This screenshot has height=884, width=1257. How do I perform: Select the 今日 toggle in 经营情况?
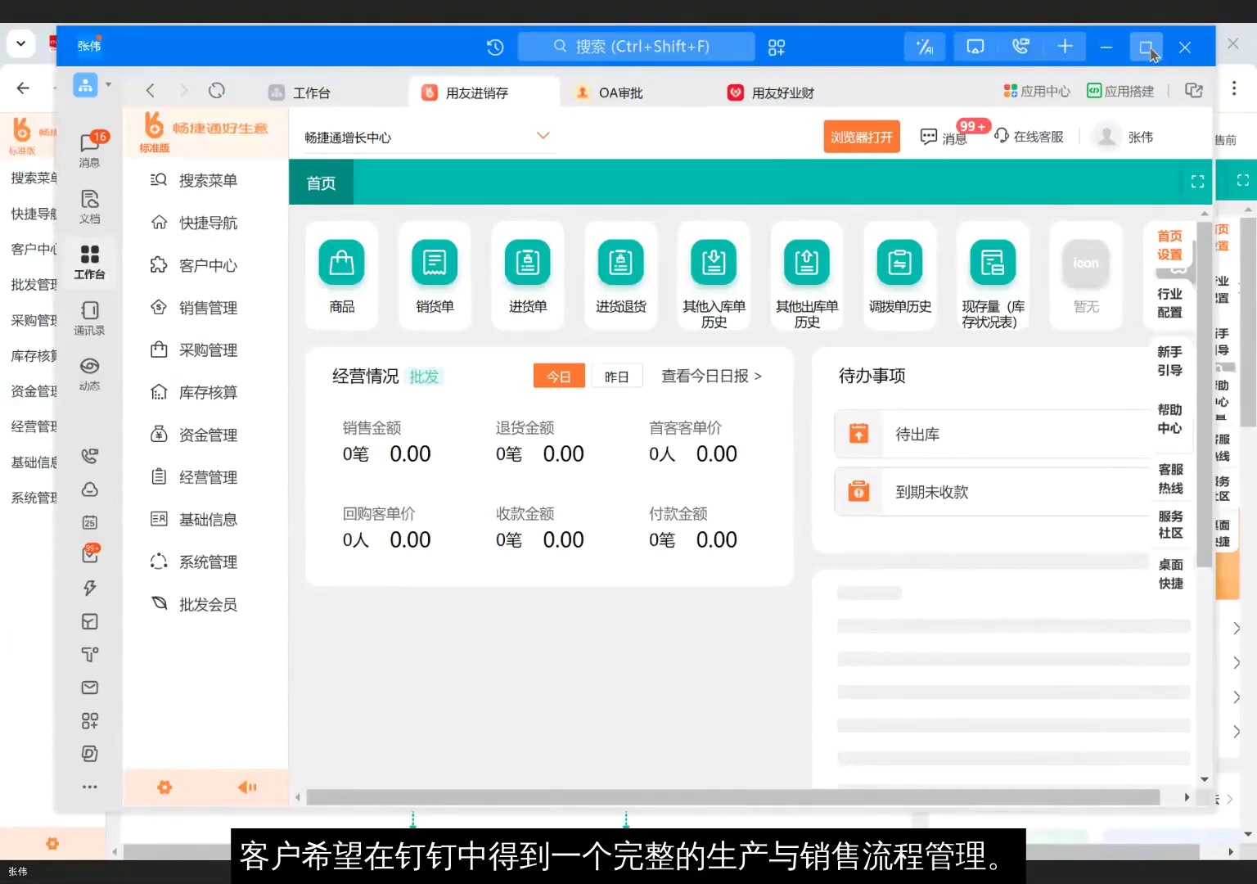click(x=559, y=375)
